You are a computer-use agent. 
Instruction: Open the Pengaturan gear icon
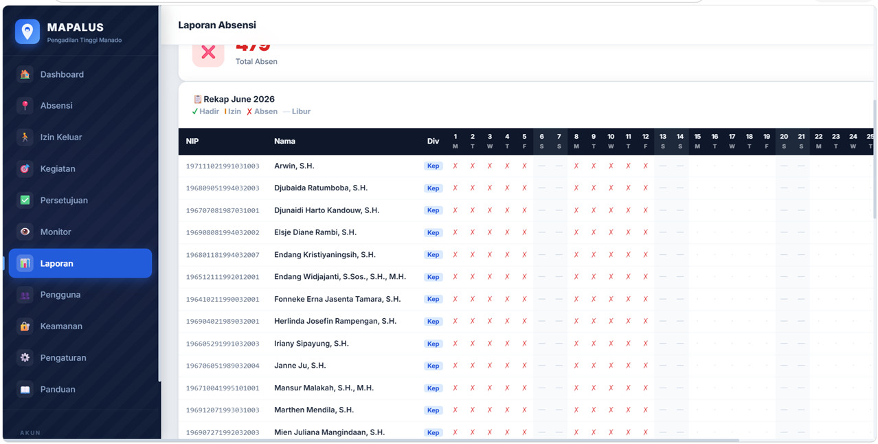click(x=25, y=358)
